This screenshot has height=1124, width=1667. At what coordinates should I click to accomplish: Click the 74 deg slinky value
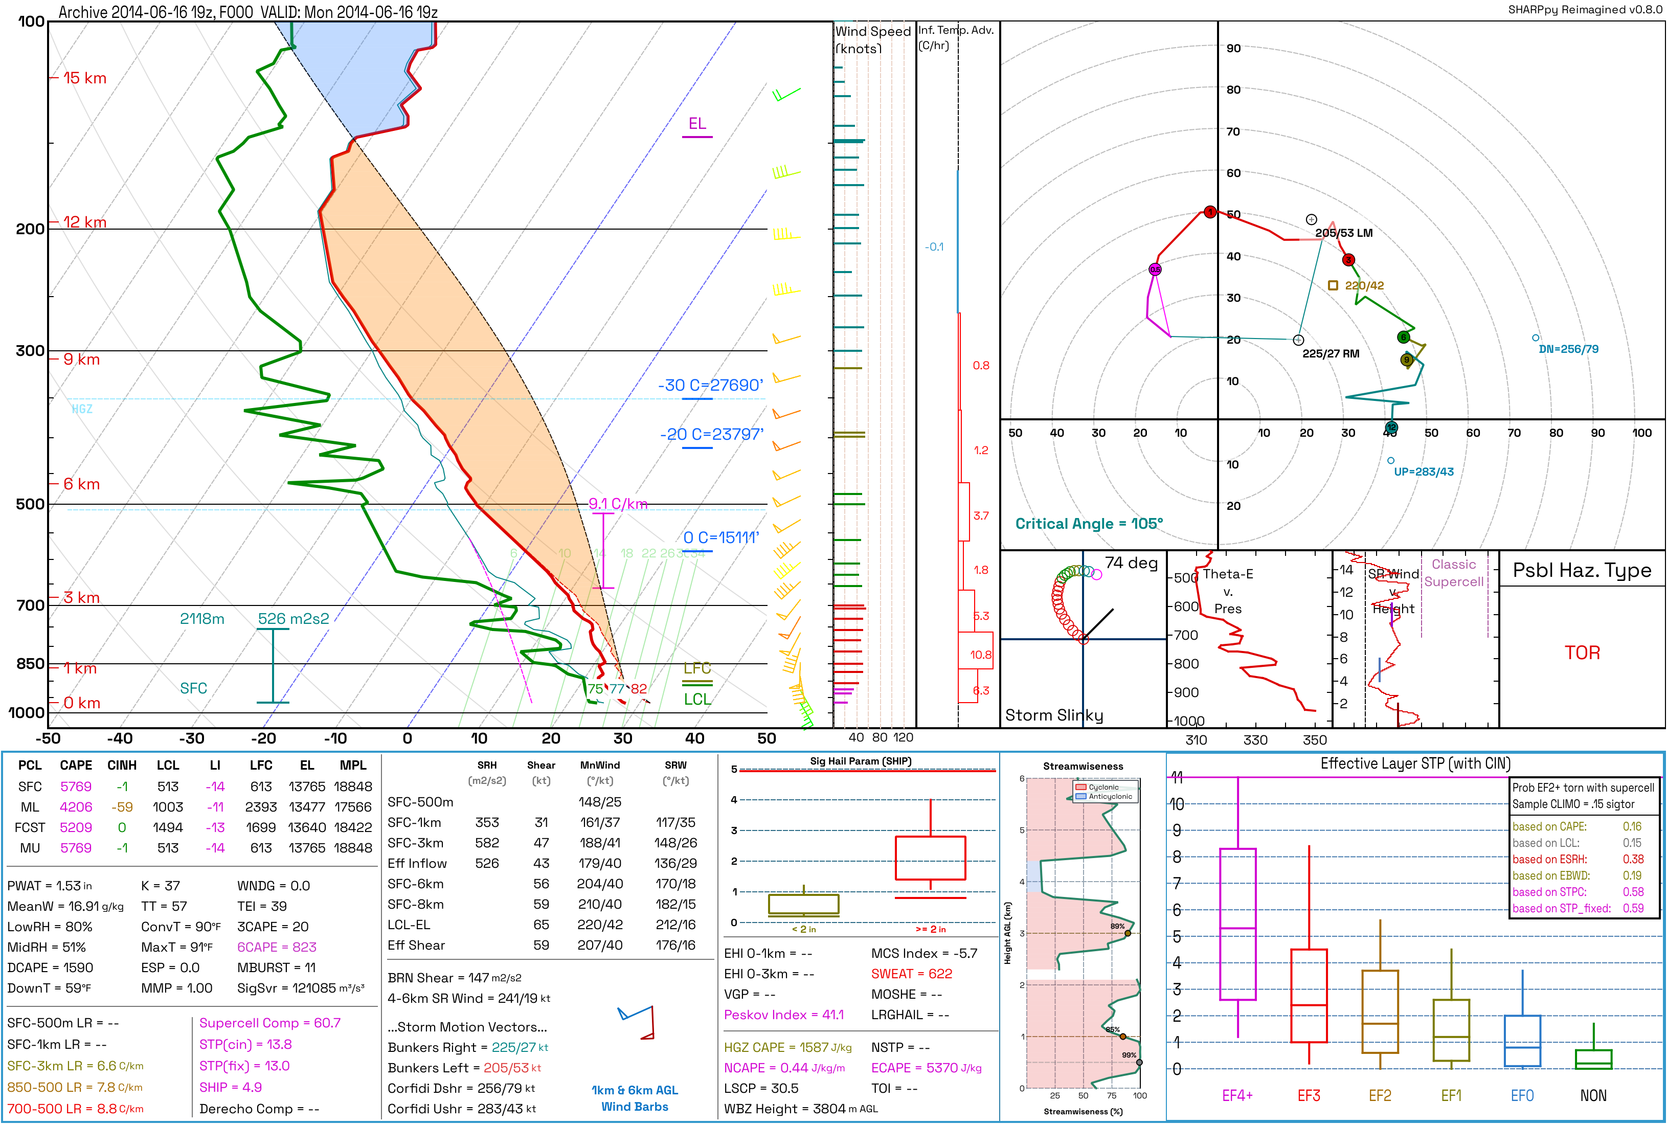pos(1132,564)
